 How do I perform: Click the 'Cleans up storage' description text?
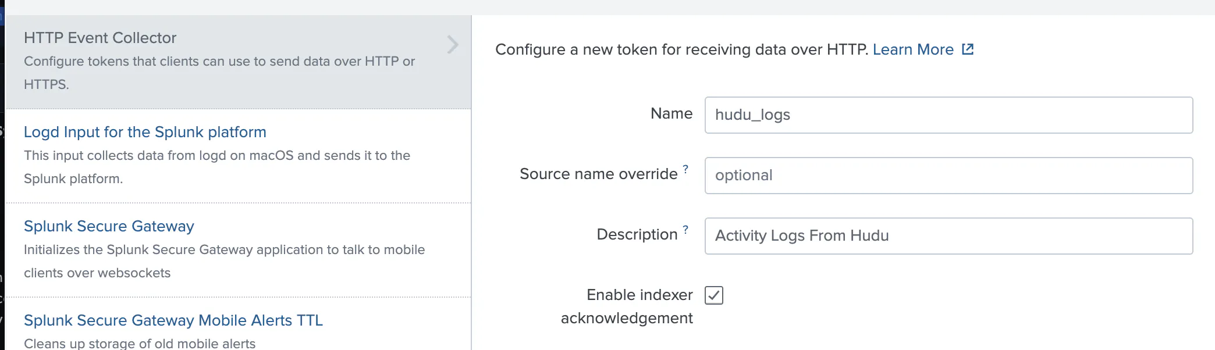140,343
